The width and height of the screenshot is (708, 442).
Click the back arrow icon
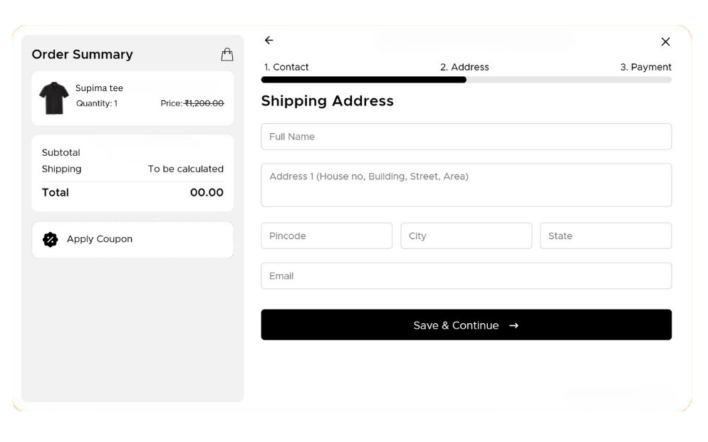tap(269, 40)
